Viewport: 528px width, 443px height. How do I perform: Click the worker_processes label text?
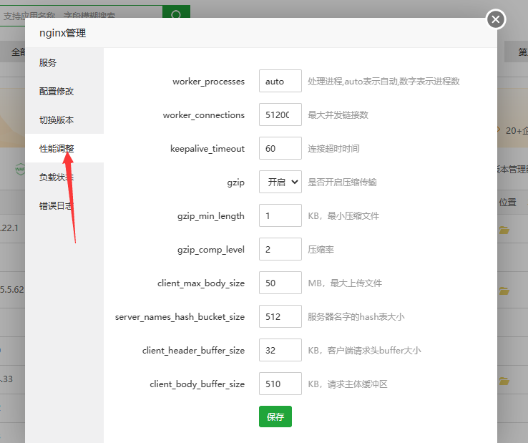tap(208, 82)
